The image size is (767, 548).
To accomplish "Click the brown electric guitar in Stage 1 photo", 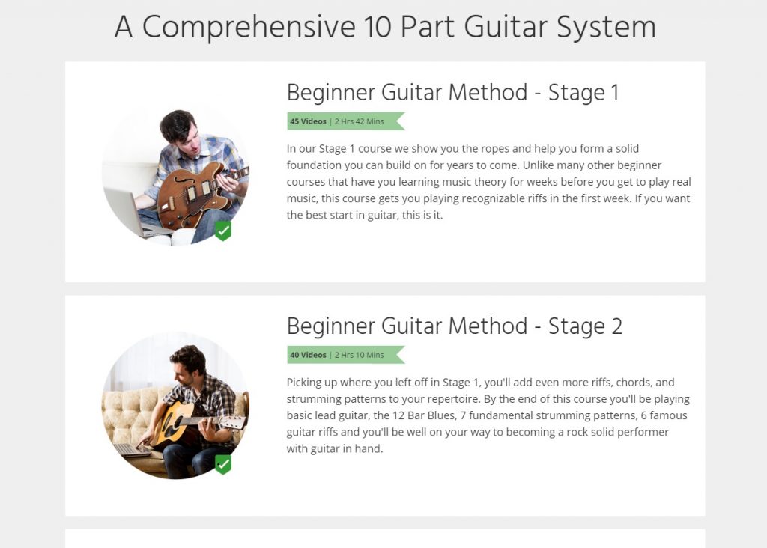I will (x=201, y=195).
